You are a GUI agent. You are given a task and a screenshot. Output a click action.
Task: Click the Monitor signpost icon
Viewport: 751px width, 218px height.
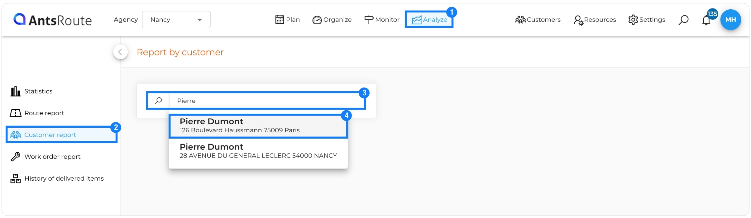click(369, 20)
